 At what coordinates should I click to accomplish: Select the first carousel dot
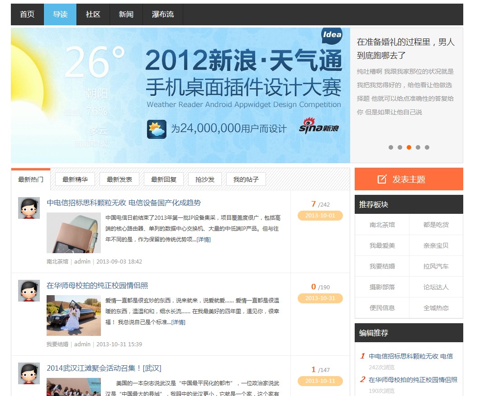coord(390,147)
